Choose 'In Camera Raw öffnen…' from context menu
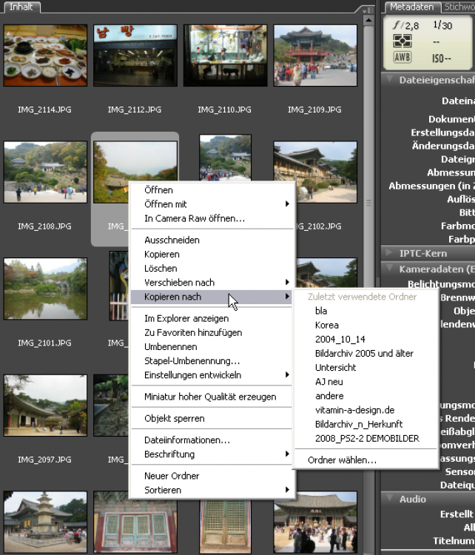The height and width of the screenshot is (555, 475). 195,218
